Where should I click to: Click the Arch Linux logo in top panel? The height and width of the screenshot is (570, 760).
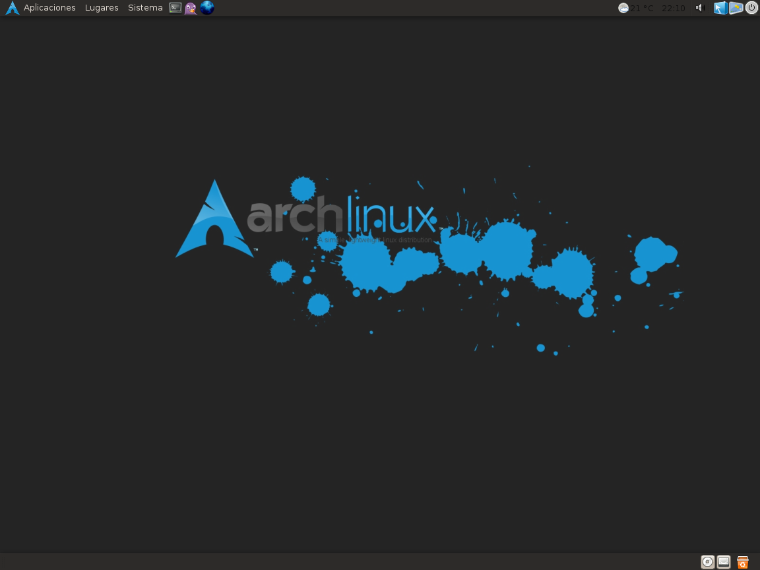[12, 8]
